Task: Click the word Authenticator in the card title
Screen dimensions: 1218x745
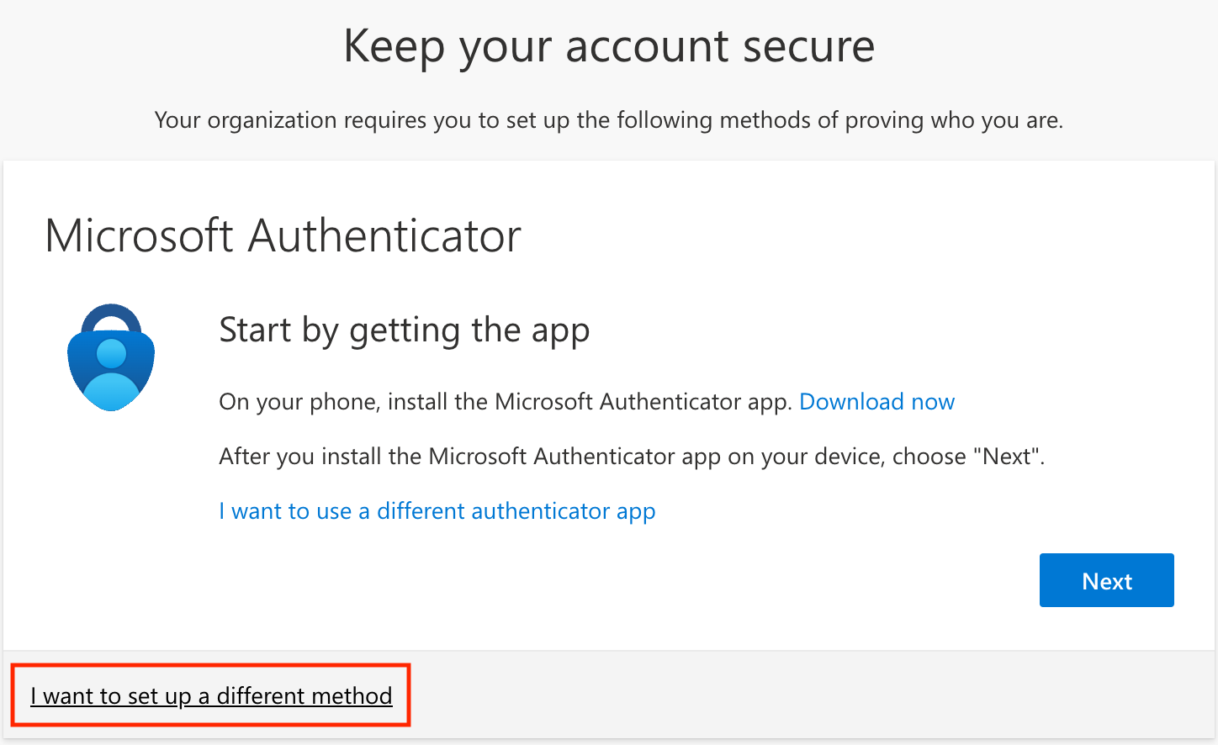Action: [384, 235]
